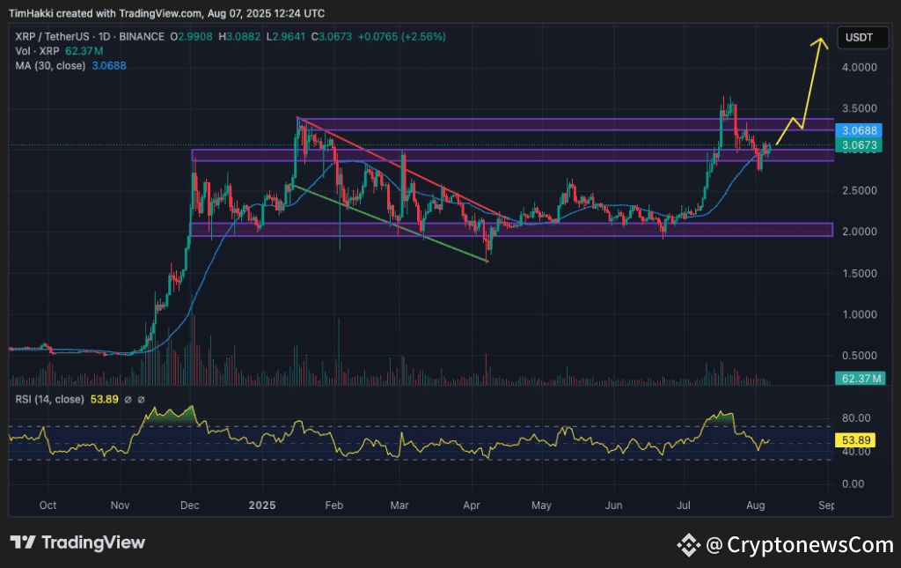Click the 1.5000 price axis label
Viewport: 901px width, 568px height.
859,274
